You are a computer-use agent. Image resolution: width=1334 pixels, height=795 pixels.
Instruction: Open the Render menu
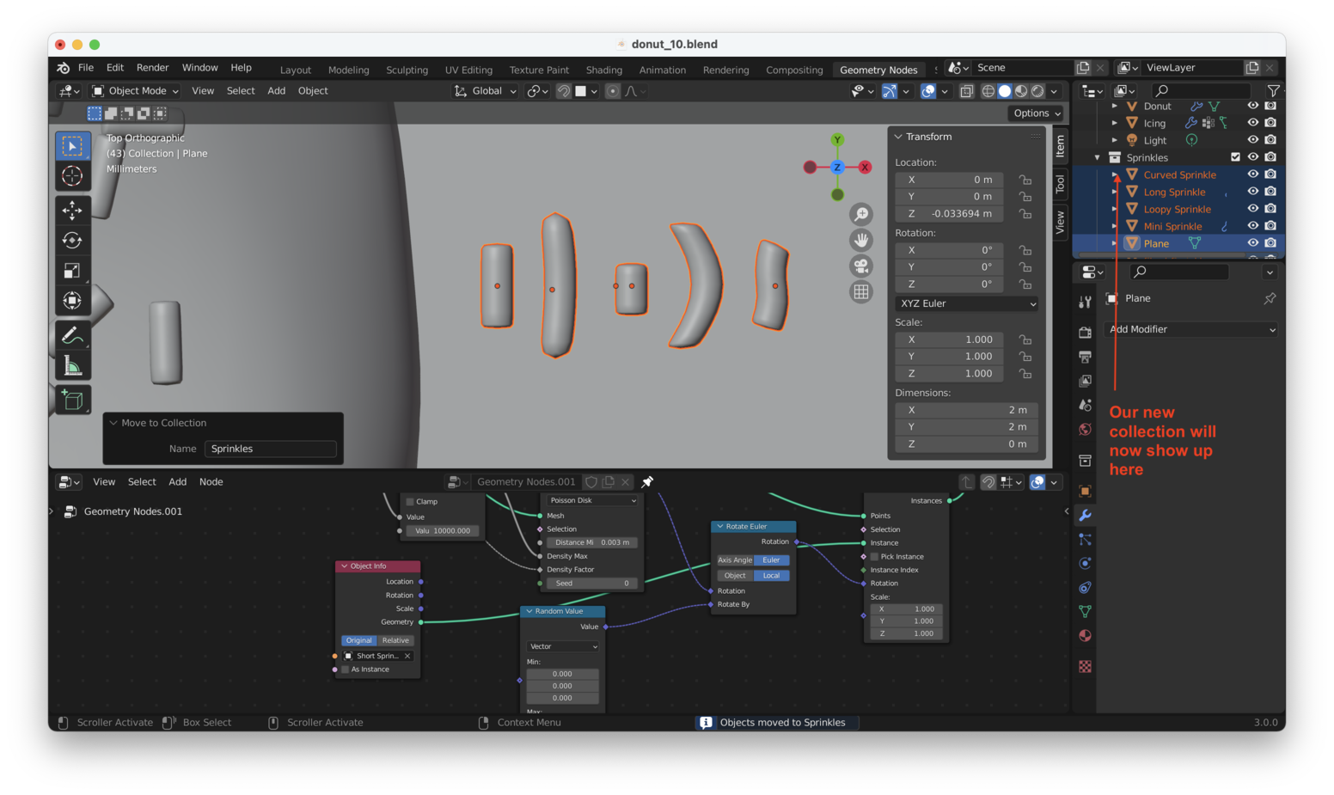[152, 68]
